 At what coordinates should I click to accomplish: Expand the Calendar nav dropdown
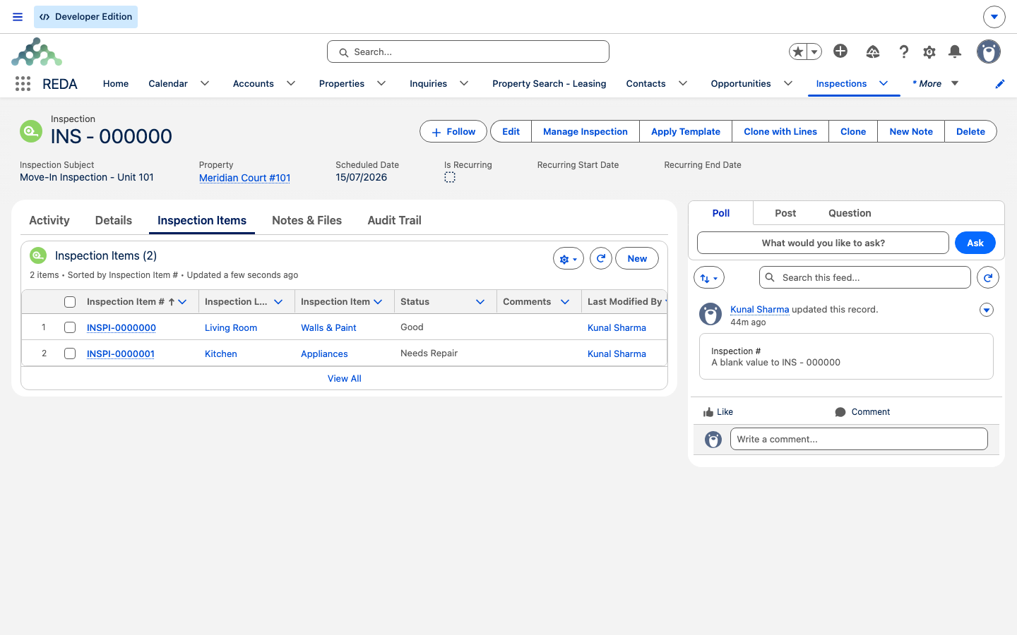pyautogui.click(x=205, y=83)
